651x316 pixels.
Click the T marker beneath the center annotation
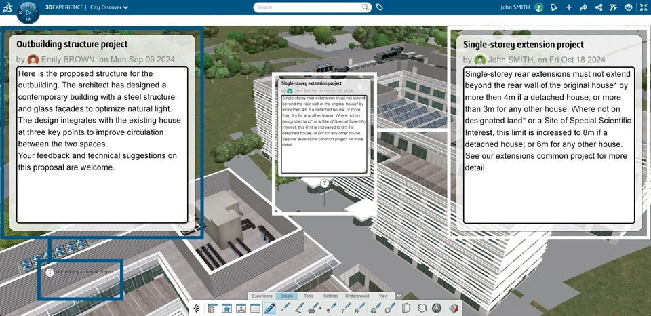[325, 183]
